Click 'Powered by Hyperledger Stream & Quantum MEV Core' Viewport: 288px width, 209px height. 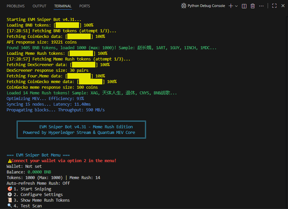(79, 132)
